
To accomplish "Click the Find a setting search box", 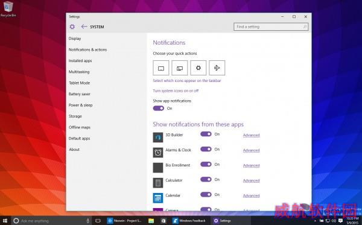I will tap(271, 27).
